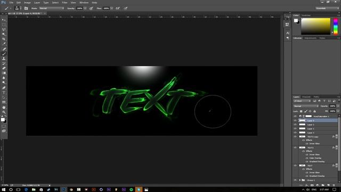
Task: Select the Rectangular Marquee tool
Action: pos(4,25)
